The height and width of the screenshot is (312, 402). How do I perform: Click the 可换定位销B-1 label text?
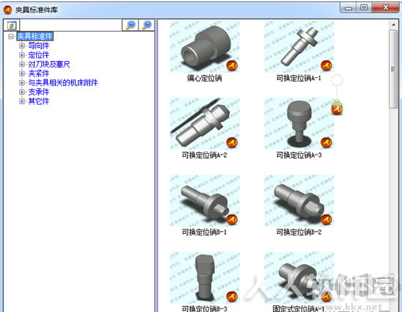tap(205, 232)
